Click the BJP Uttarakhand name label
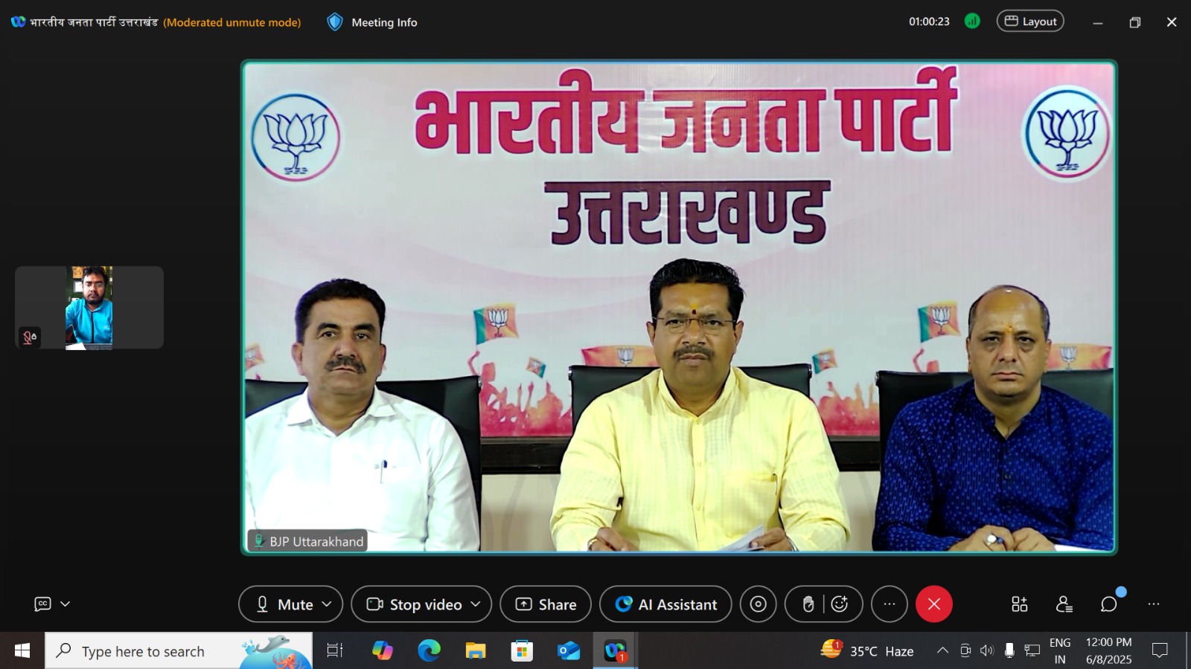1191x669 pixels. tap(308, 541)
